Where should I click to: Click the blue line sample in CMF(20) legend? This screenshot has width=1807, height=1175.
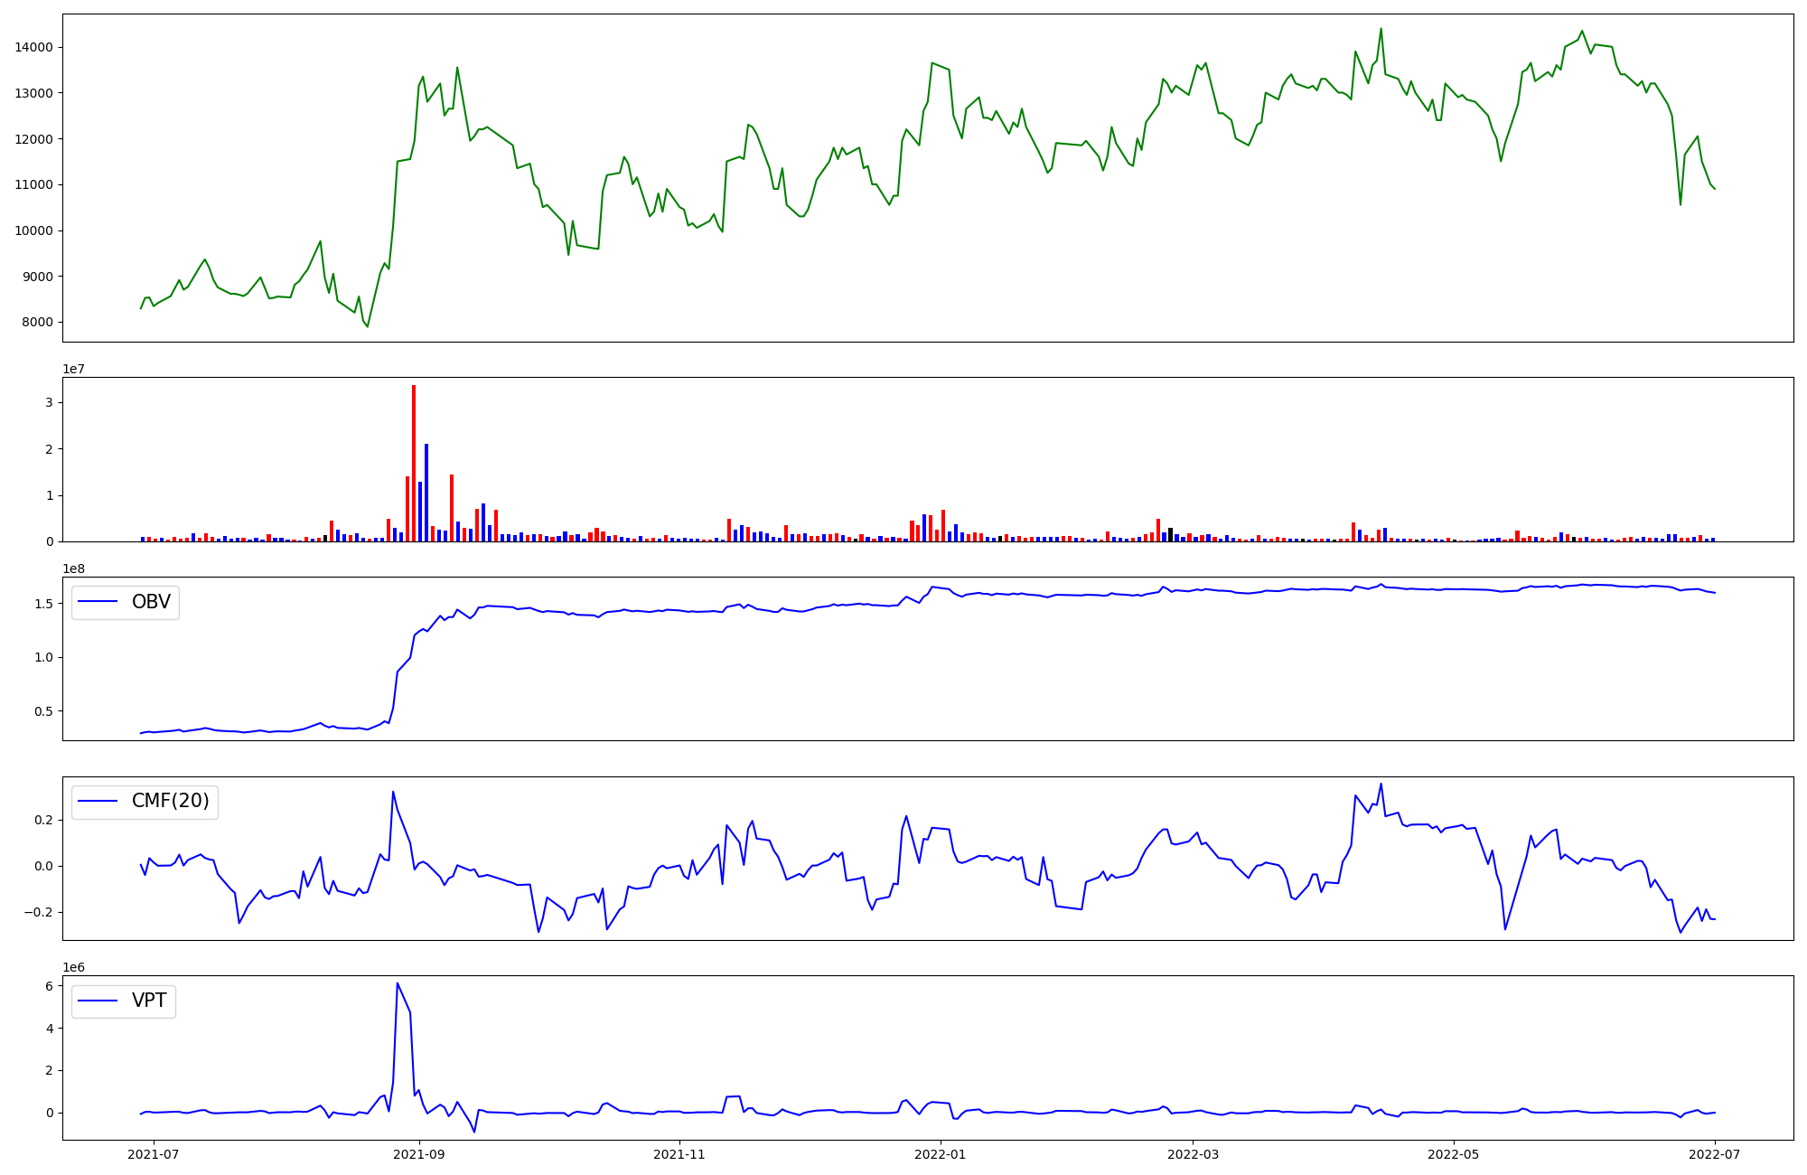click(98, 801)
